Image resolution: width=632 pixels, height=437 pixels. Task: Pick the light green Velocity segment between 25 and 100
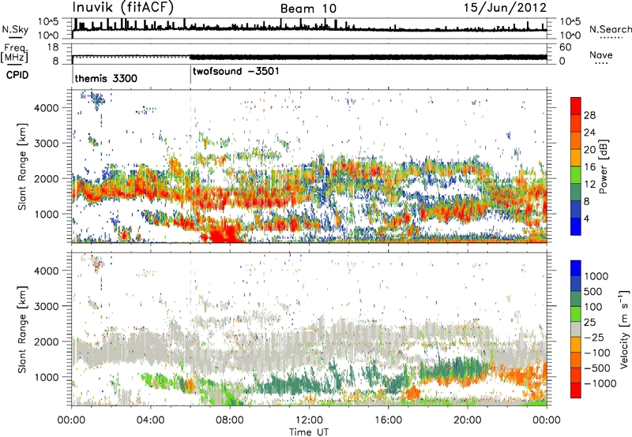coord(576,314)
